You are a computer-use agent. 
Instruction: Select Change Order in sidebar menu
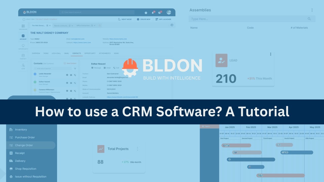(31, 145)
